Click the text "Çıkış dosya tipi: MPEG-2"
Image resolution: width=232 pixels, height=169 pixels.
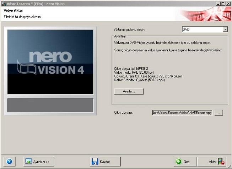click(131, 69)
